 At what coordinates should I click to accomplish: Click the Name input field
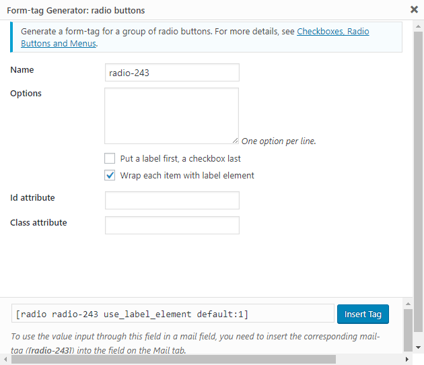tap(172, 72)
